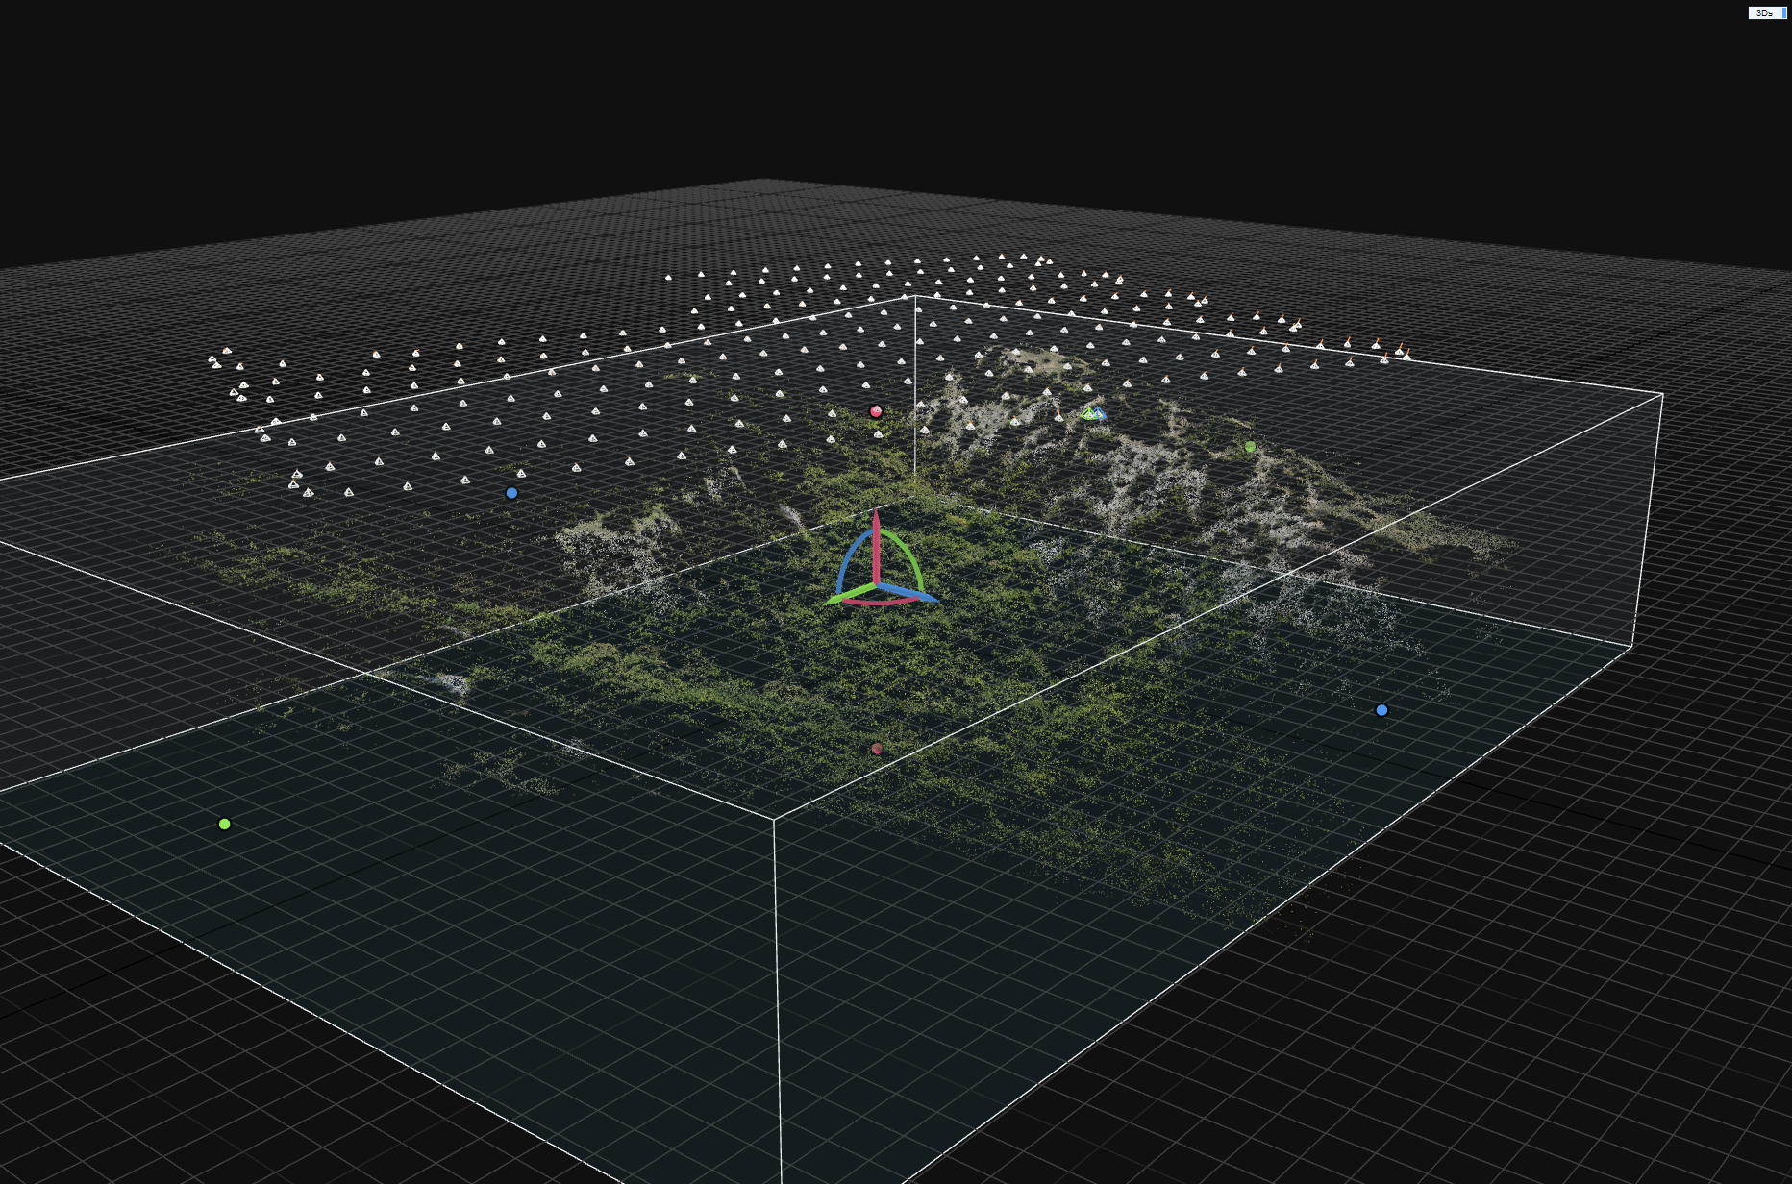This screenshot has height=1184, width=1792.
Task: Select blue handle on box's right-front face
Action: tap(1381, 710)
